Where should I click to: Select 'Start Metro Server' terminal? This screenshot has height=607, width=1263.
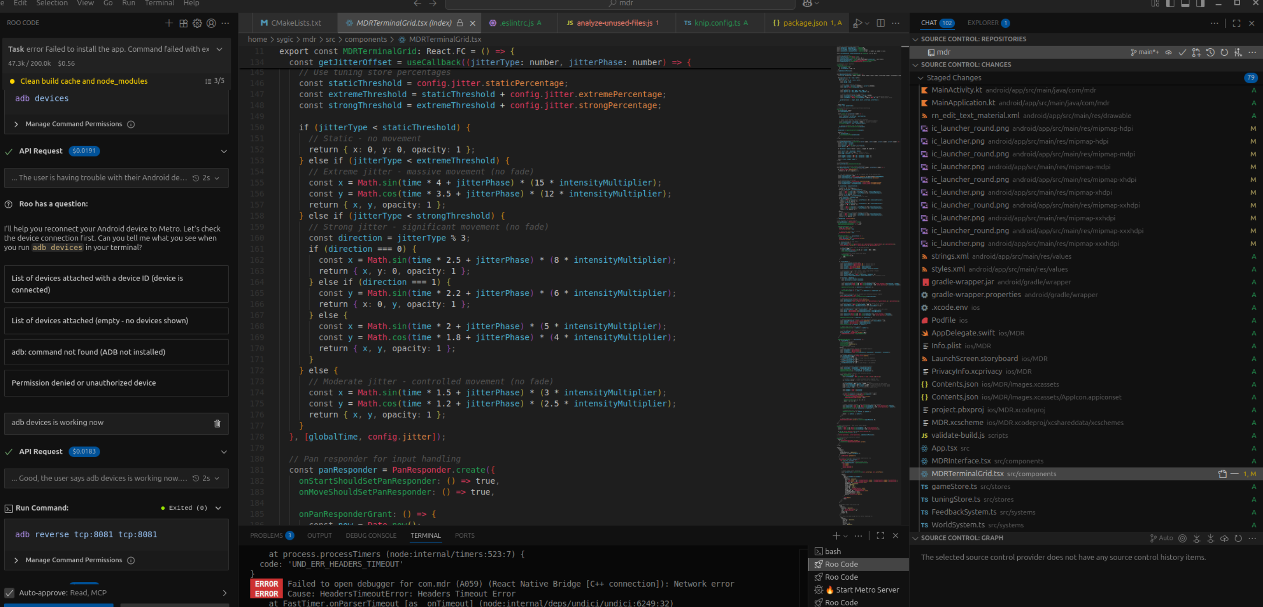click(858, 590)
